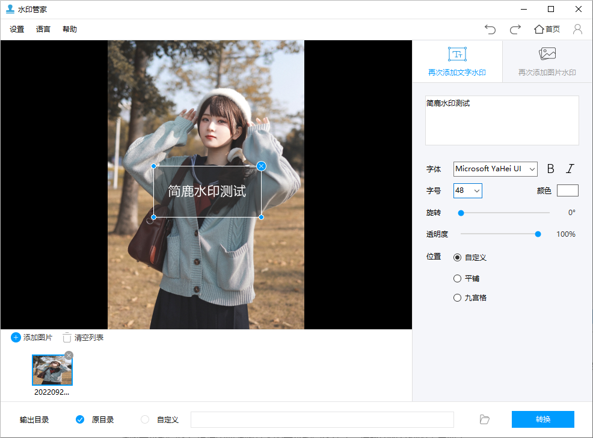Enable 原目录 output option
The image size is (593, 438).
[80, 419]
